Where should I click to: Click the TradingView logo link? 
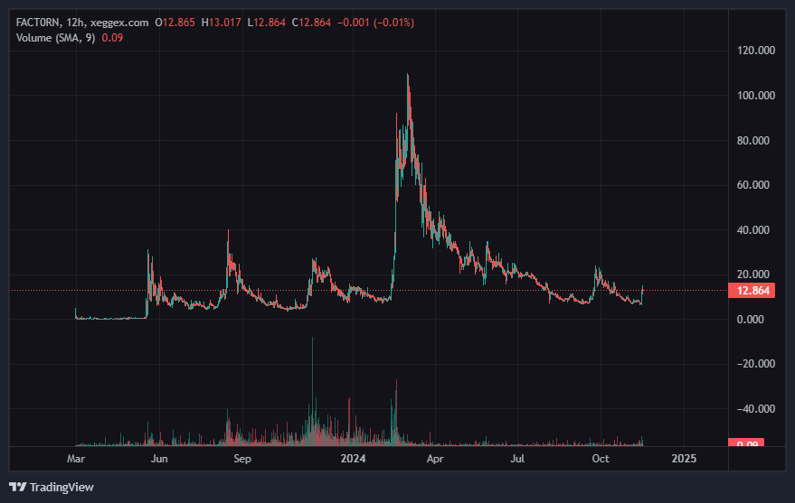52,488
